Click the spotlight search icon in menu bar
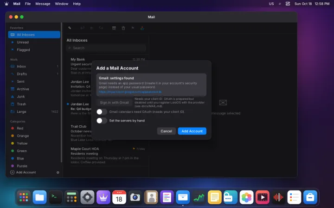 coord(280,4)
